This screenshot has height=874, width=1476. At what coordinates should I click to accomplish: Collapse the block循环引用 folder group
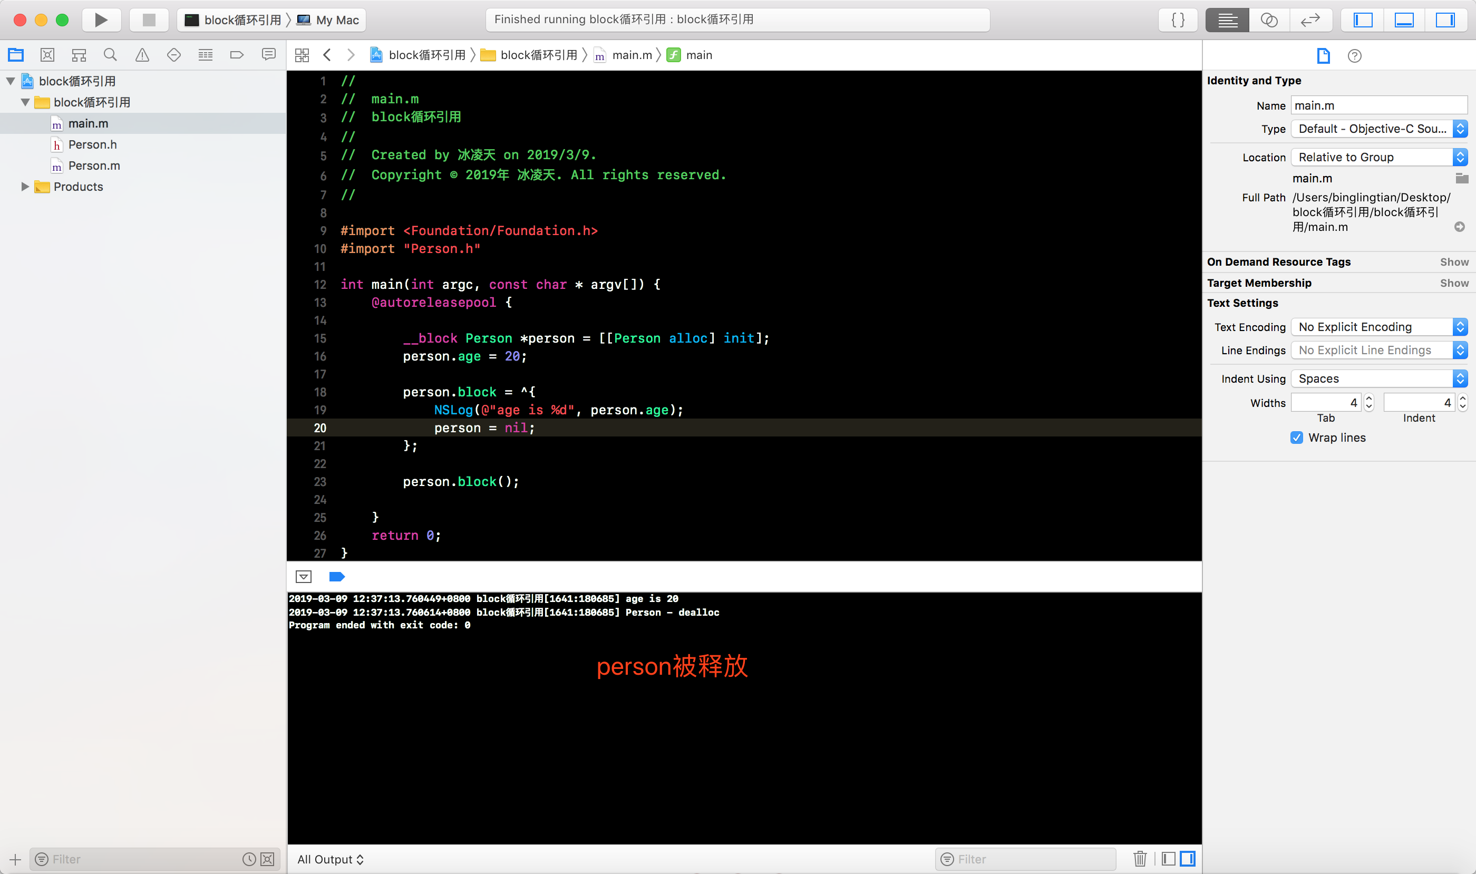(x=25, y=102)
